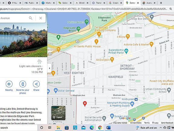The image size is (174, 131).
Task: Select the red location pin on the map
Action: click(x=85, y=104)
